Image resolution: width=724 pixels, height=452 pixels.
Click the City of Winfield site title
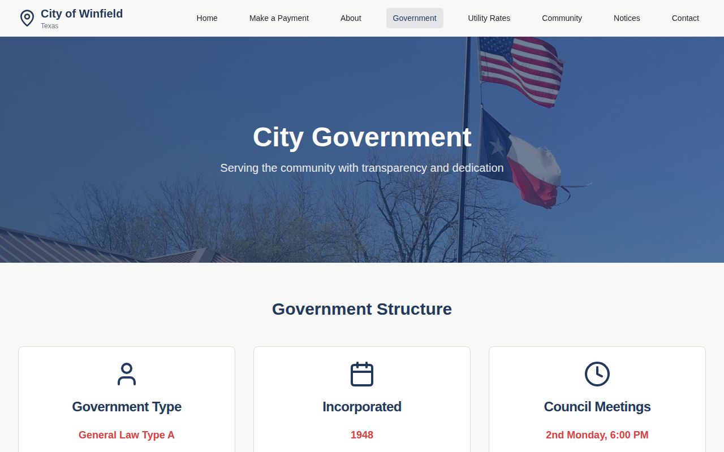tap(81, 14)
